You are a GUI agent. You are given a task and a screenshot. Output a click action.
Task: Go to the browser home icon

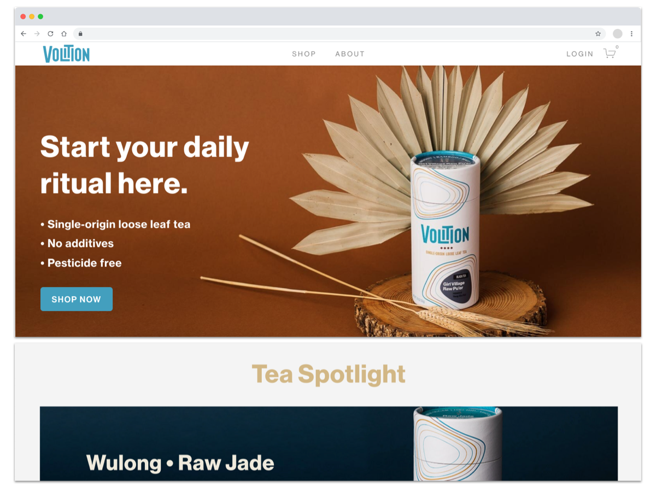click(64, 34)
